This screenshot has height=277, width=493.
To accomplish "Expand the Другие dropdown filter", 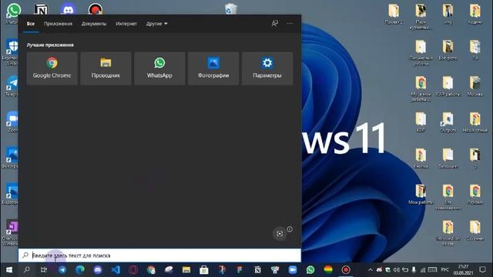I will click(156, 24).
